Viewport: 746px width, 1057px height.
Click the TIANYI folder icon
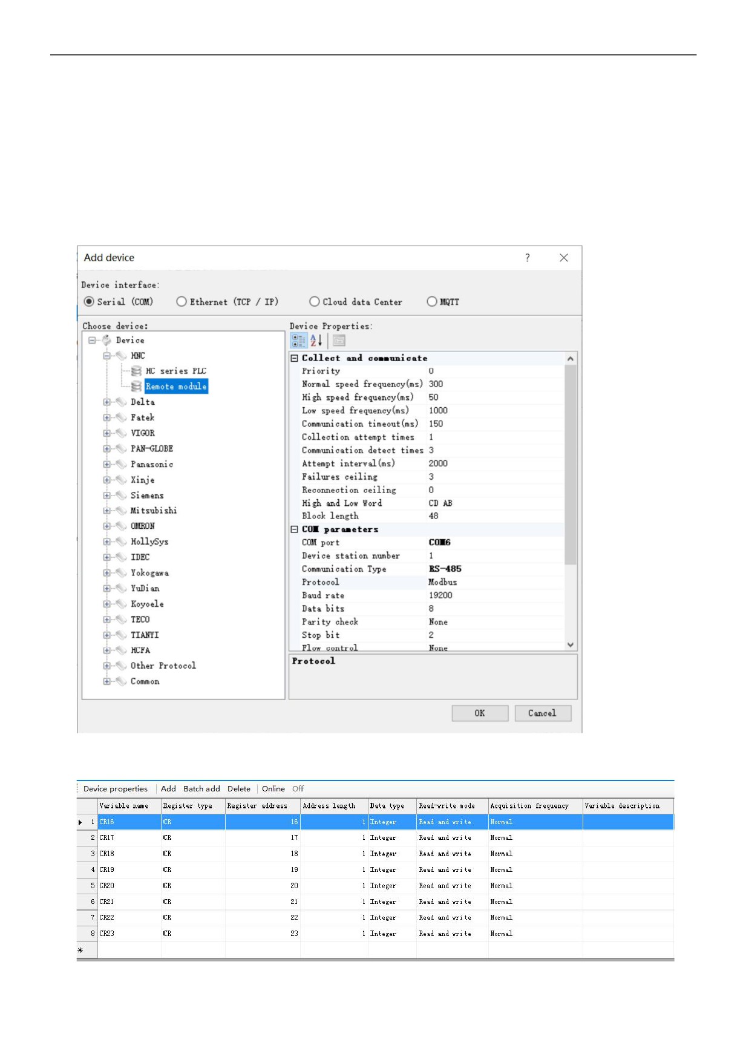click(x=122, y=635)
